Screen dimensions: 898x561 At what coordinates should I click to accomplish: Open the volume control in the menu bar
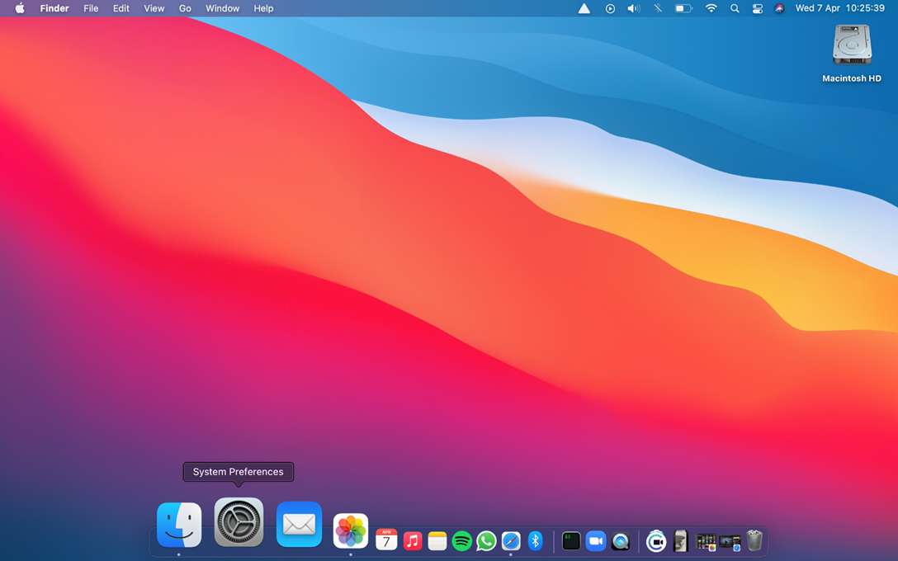point(633,8)
